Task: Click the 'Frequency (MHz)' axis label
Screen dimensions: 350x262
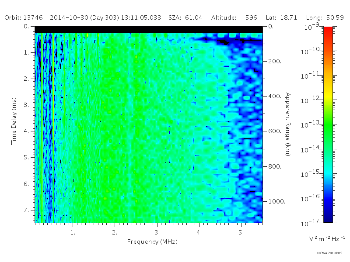Action: pyautogui.click(x=152, y=241)
